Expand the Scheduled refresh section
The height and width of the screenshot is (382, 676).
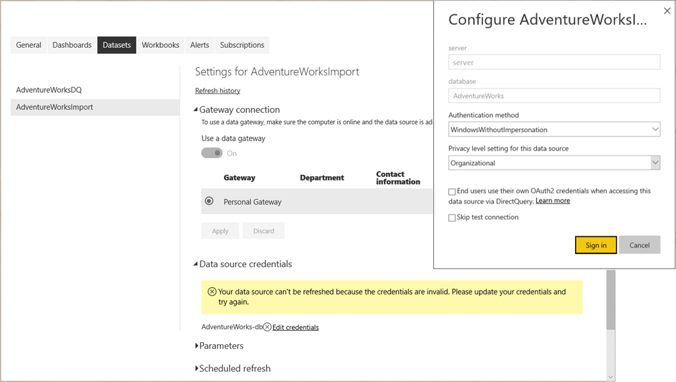(x=196, y=369)
